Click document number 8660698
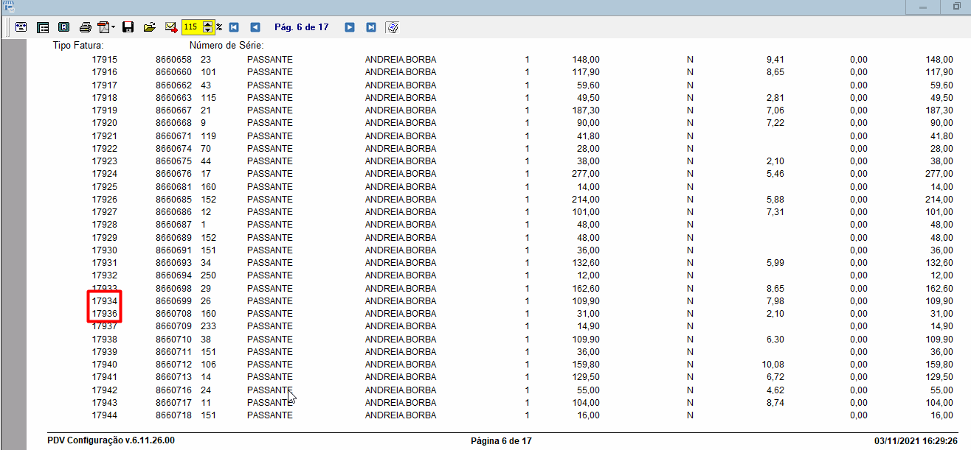This screenshot has width=971, height=450. (x=173, y=289)
